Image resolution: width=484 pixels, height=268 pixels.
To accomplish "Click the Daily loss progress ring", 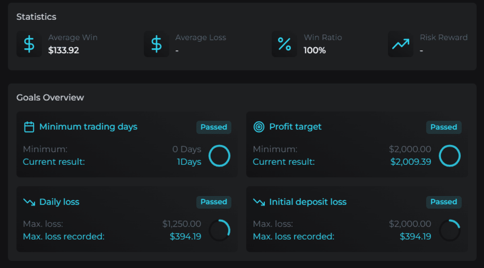I will pos(220,230).
